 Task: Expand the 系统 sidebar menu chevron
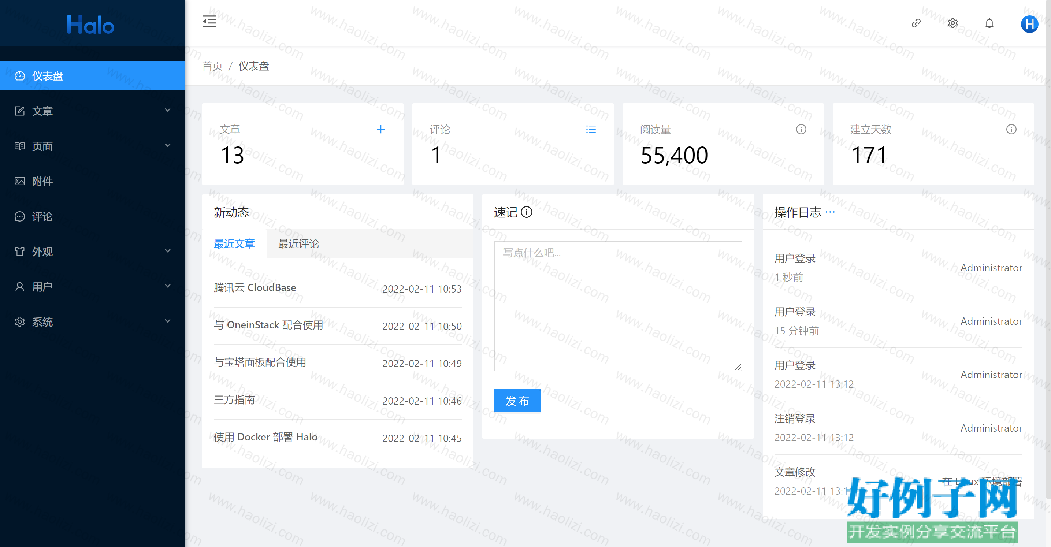pyautogui.click(x=168, y=321)
